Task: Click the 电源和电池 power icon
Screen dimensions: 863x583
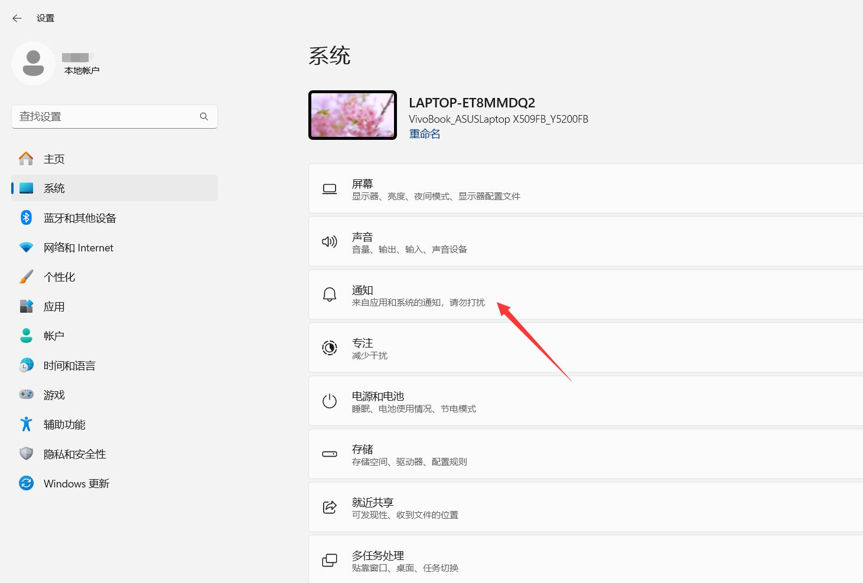Action: pos(330,401)
